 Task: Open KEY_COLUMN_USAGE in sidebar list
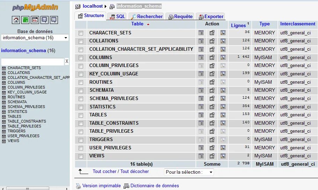pyautogui.click(x=27, y=92)
